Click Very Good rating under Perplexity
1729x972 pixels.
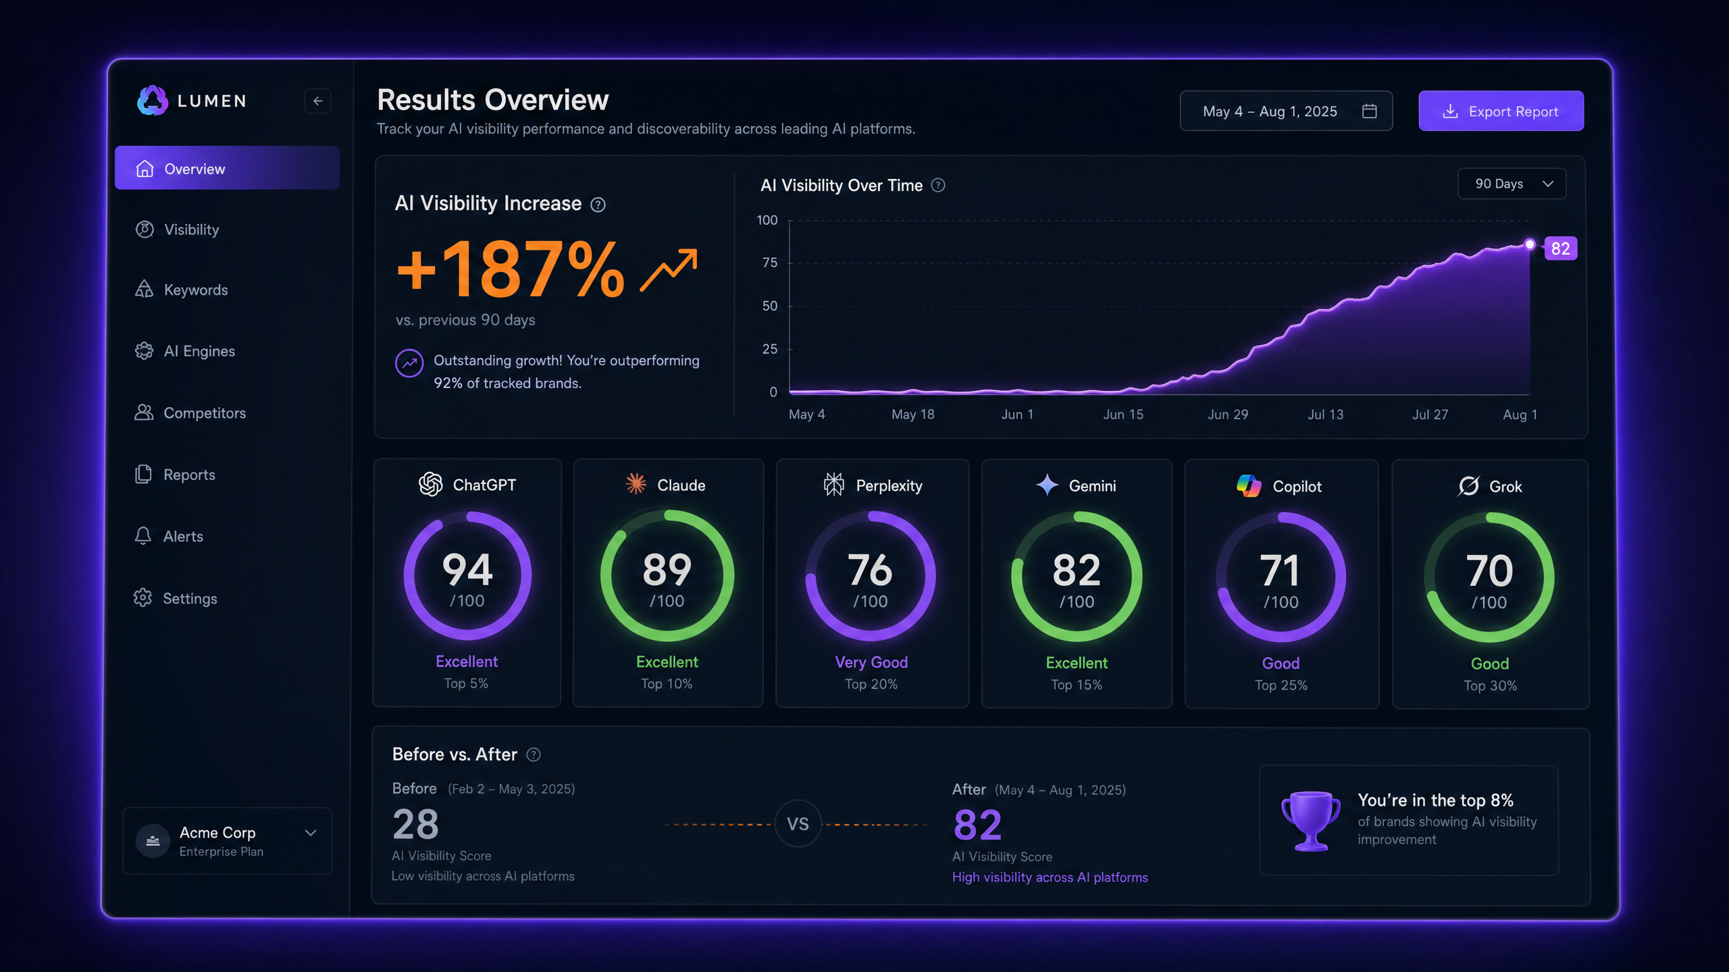coord(871,662)
